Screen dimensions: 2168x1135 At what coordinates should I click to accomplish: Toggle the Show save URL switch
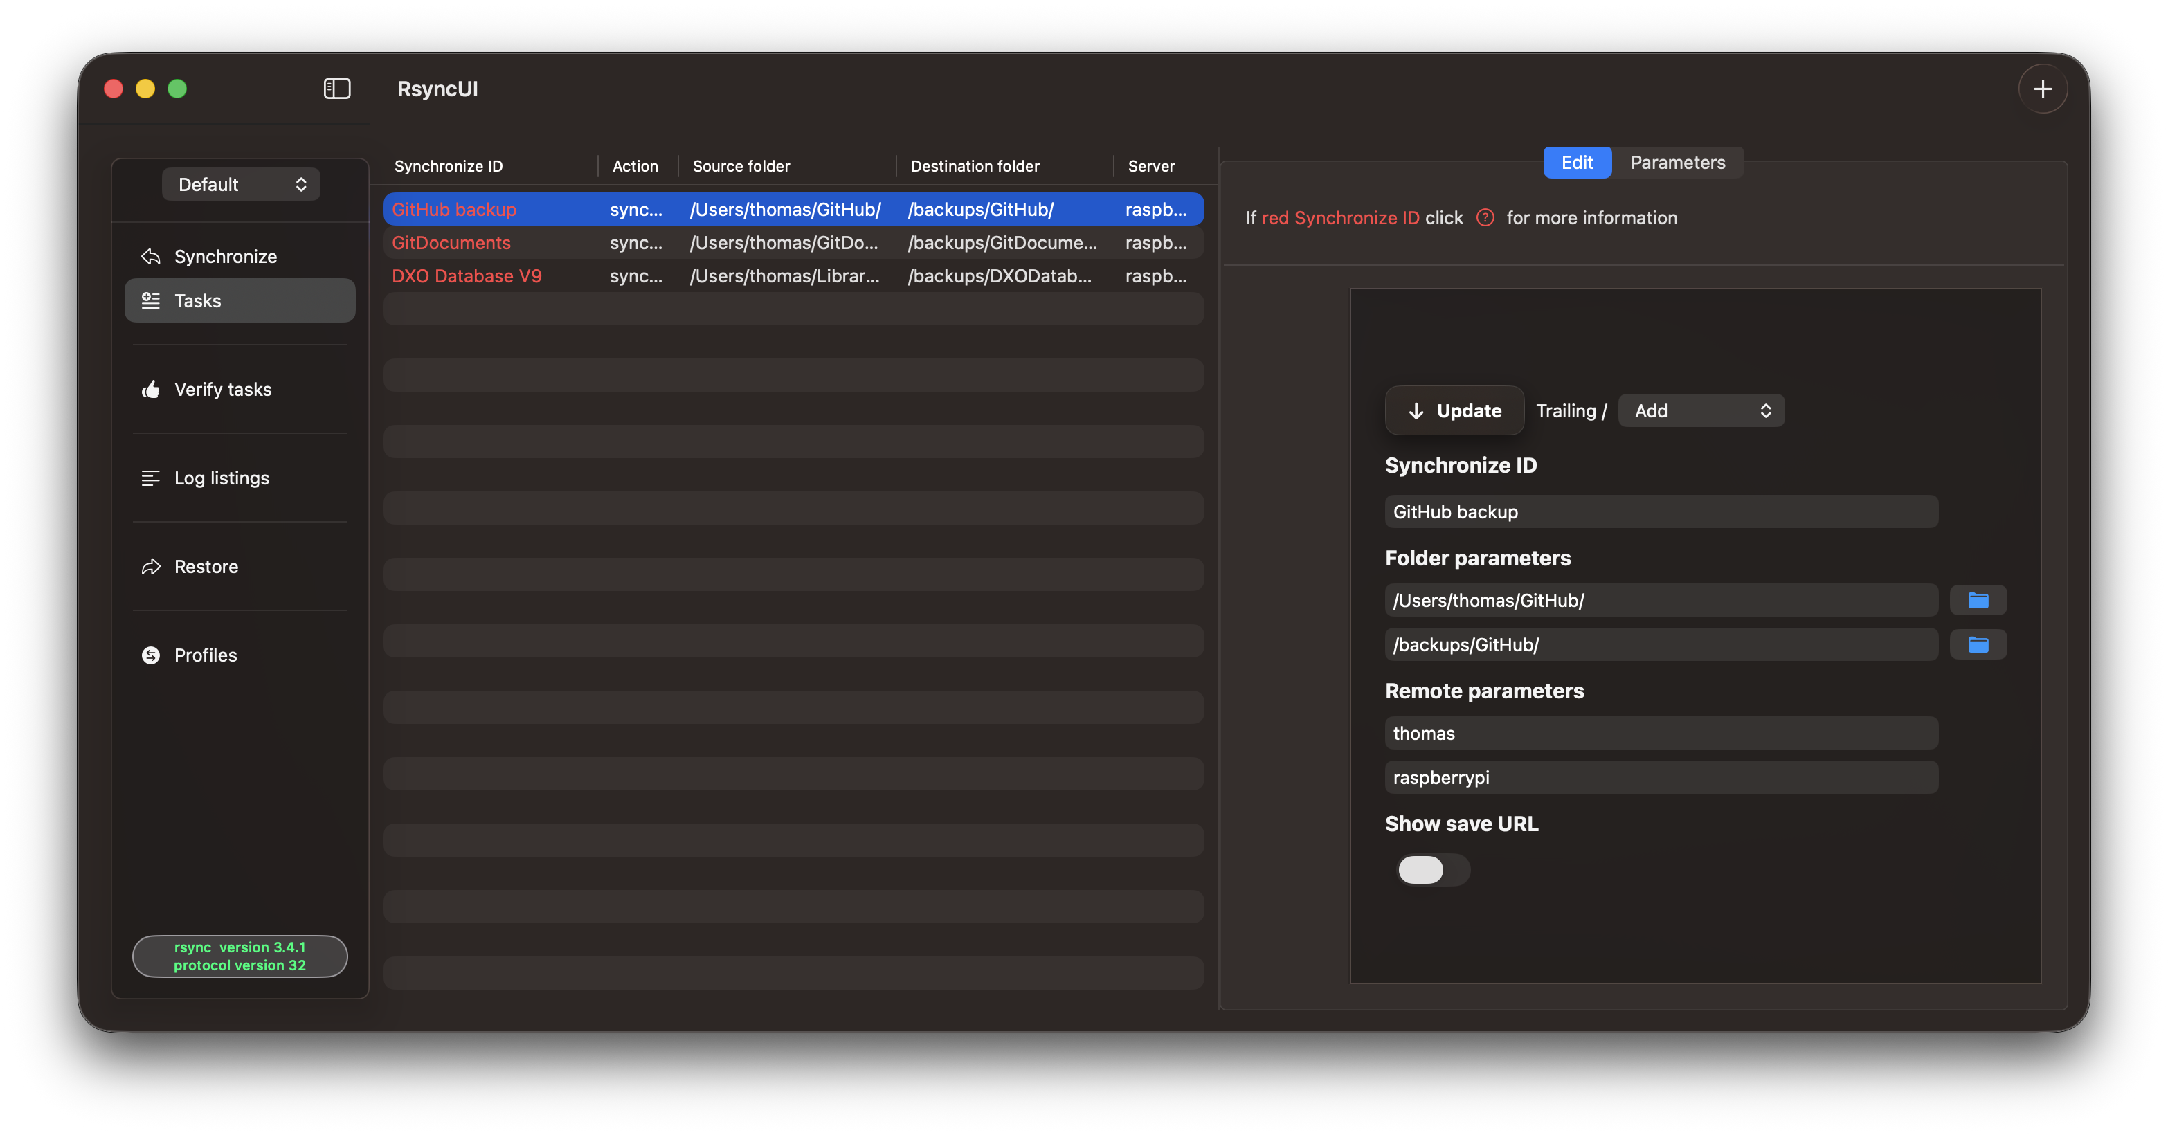pyautogui.click(x=1431, y=869)
